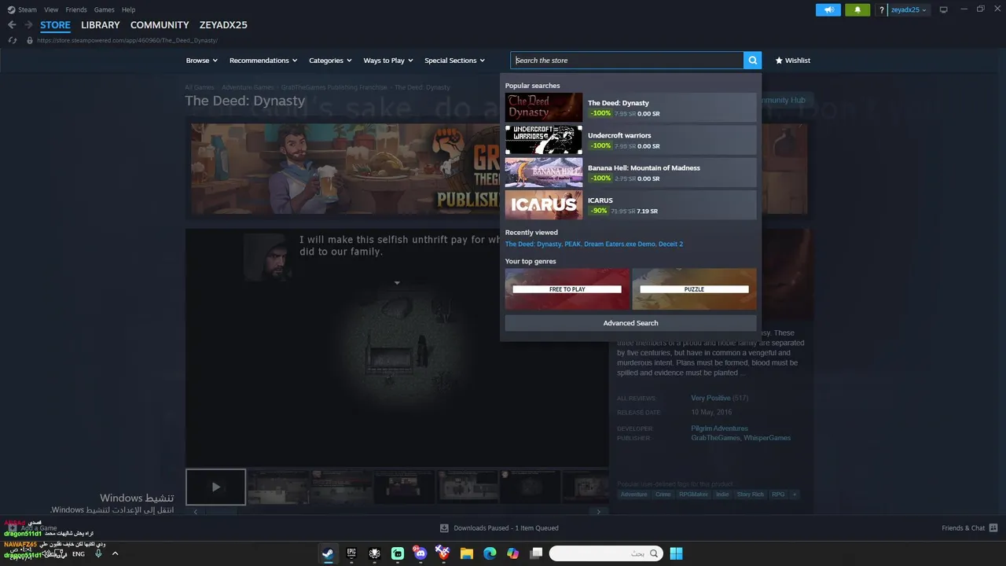The width and height of the screenshot is (1006, 566).
Task: Click Advanced Search button
Action: [630, 323]
